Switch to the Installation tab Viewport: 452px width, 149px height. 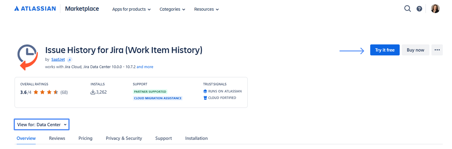pos(196,138)
